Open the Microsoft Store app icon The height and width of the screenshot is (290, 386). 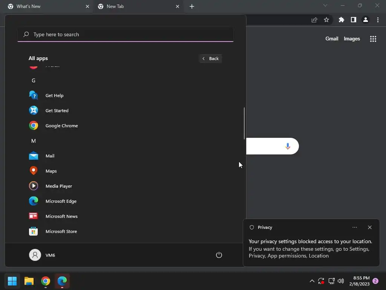pos(34,231)
